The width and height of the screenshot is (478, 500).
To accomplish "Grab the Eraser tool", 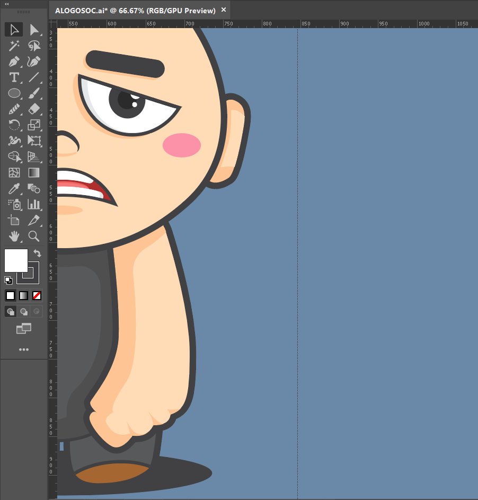I will point(35,109).
